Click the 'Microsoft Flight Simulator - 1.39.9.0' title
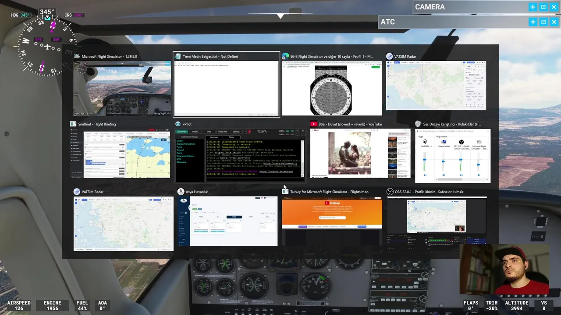The height and width of the screenshot is (315, 561). (109, 56)
